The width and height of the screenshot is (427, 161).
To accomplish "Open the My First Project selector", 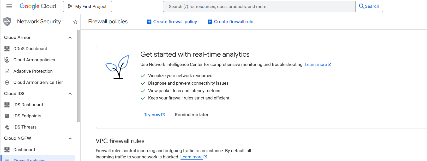I will 87,6.
